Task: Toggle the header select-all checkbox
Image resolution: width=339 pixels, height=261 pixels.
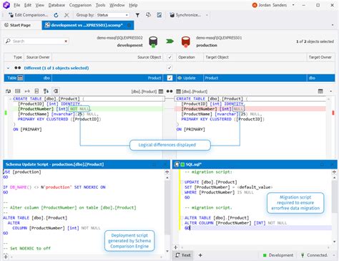Action: (169, 57)
